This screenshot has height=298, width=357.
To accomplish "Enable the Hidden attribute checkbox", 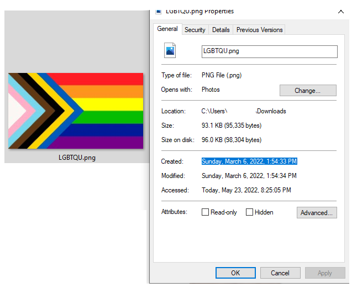I will (249, 212).
